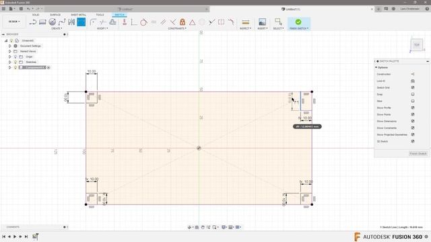Open the Design workspace dropdown
This screenshot has height=242, width=431.
[x=14, y=22]
